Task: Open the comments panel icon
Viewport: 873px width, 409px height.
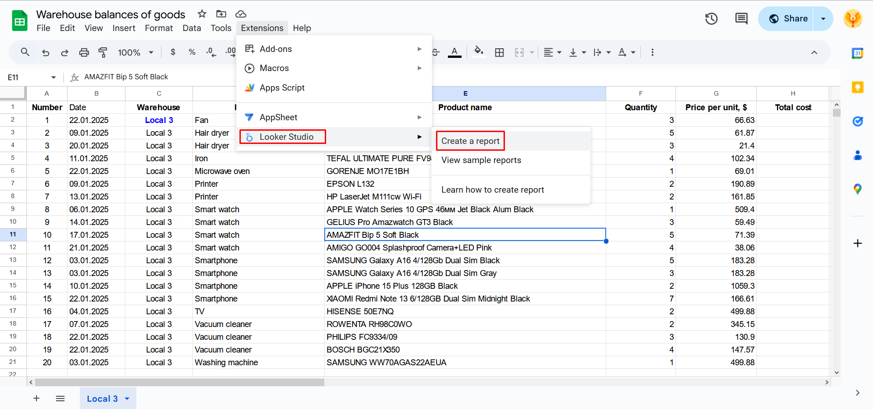Action: (x=741, y=19)
